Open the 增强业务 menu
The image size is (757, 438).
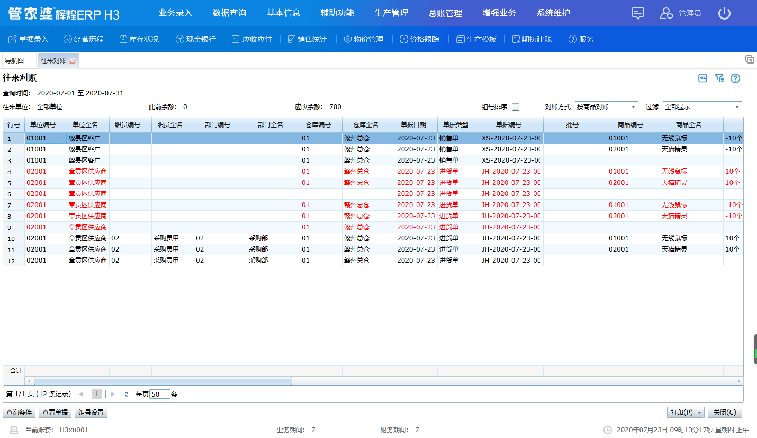(x=499, y=13)
